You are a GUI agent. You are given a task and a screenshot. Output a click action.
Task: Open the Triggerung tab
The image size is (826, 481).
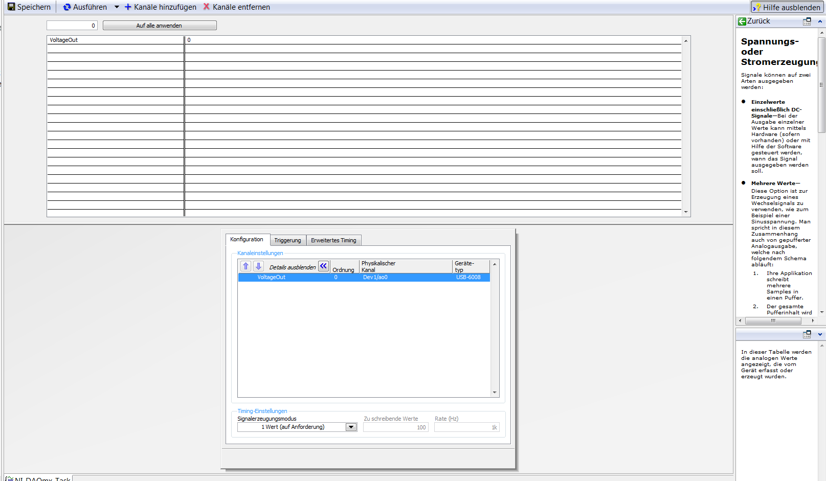(x=287, y=240)
